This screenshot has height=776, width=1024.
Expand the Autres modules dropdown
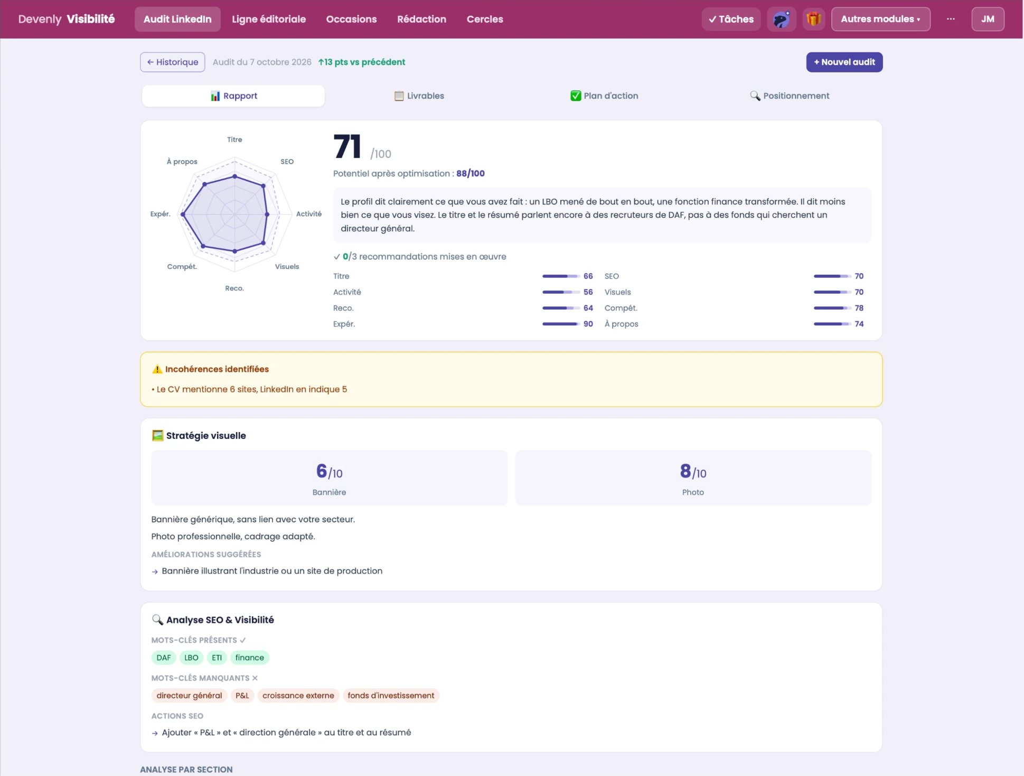click(880, 20)
